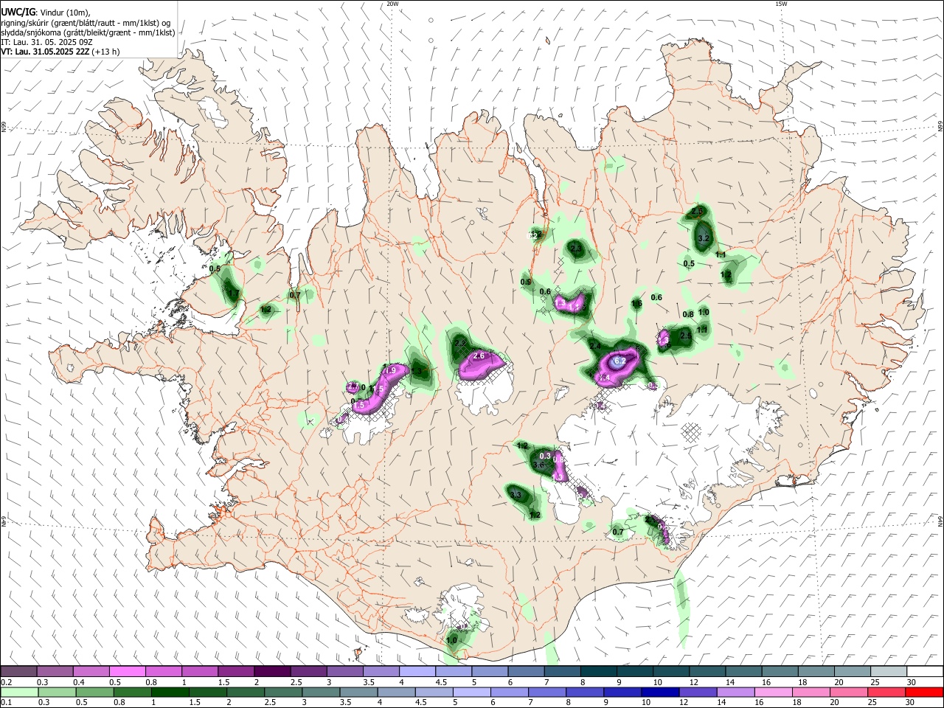Click the '6.2' precipitation maximum value on the map

620,361
